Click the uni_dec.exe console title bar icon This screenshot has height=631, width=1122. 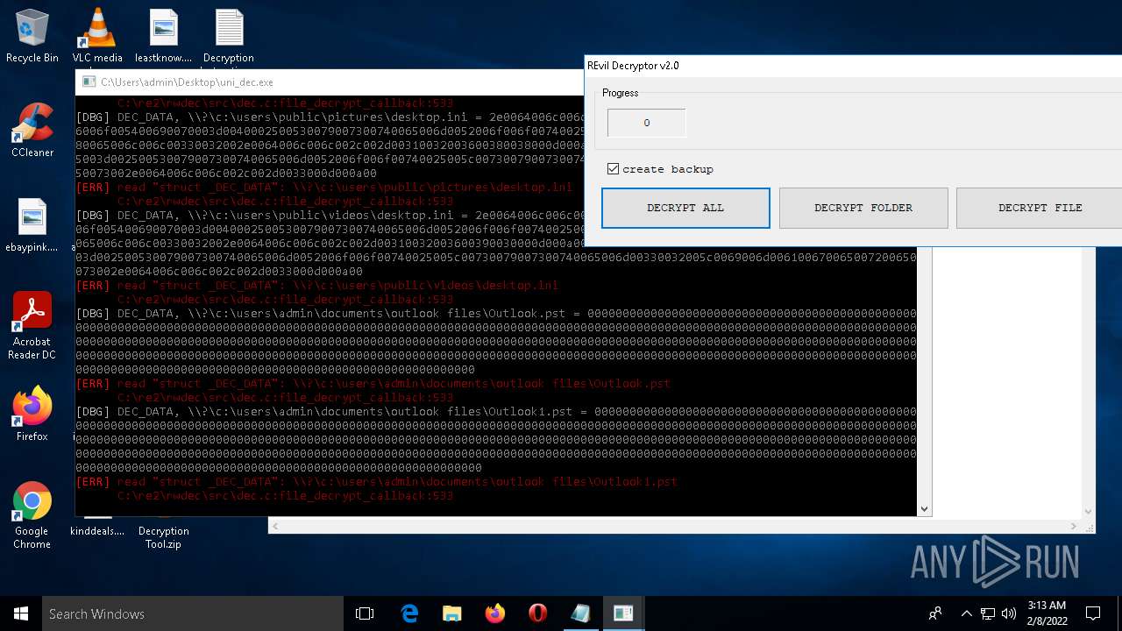tap(88, 82)
